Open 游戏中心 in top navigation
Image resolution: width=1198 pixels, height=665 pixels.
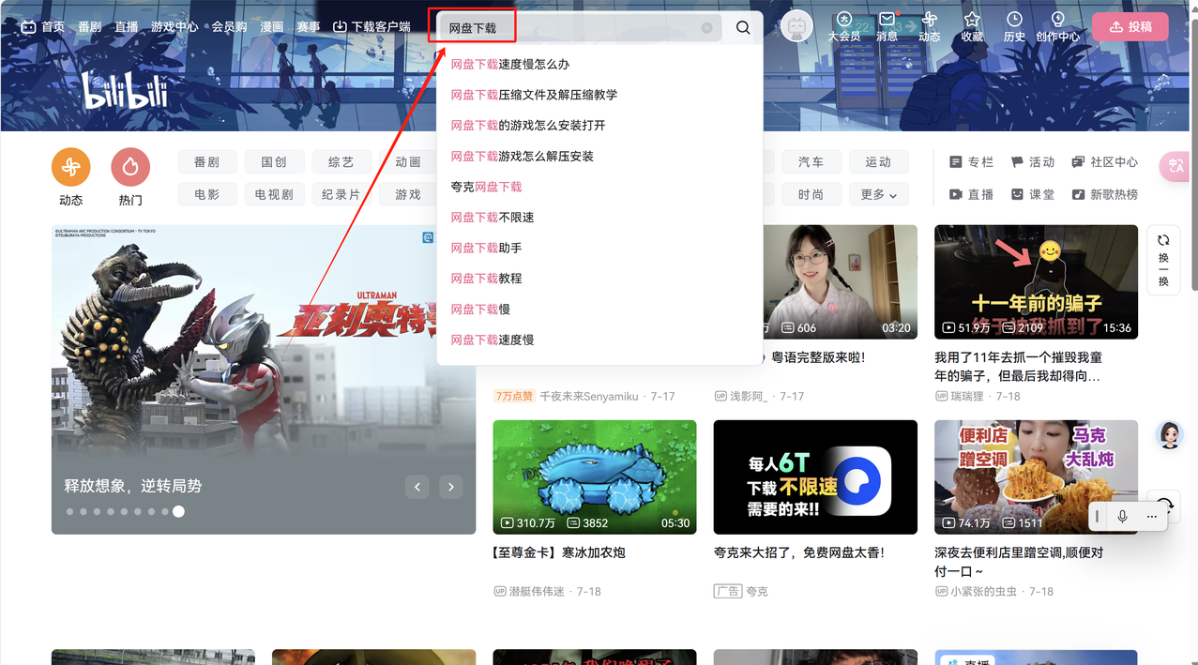click(x=174, y=27)
